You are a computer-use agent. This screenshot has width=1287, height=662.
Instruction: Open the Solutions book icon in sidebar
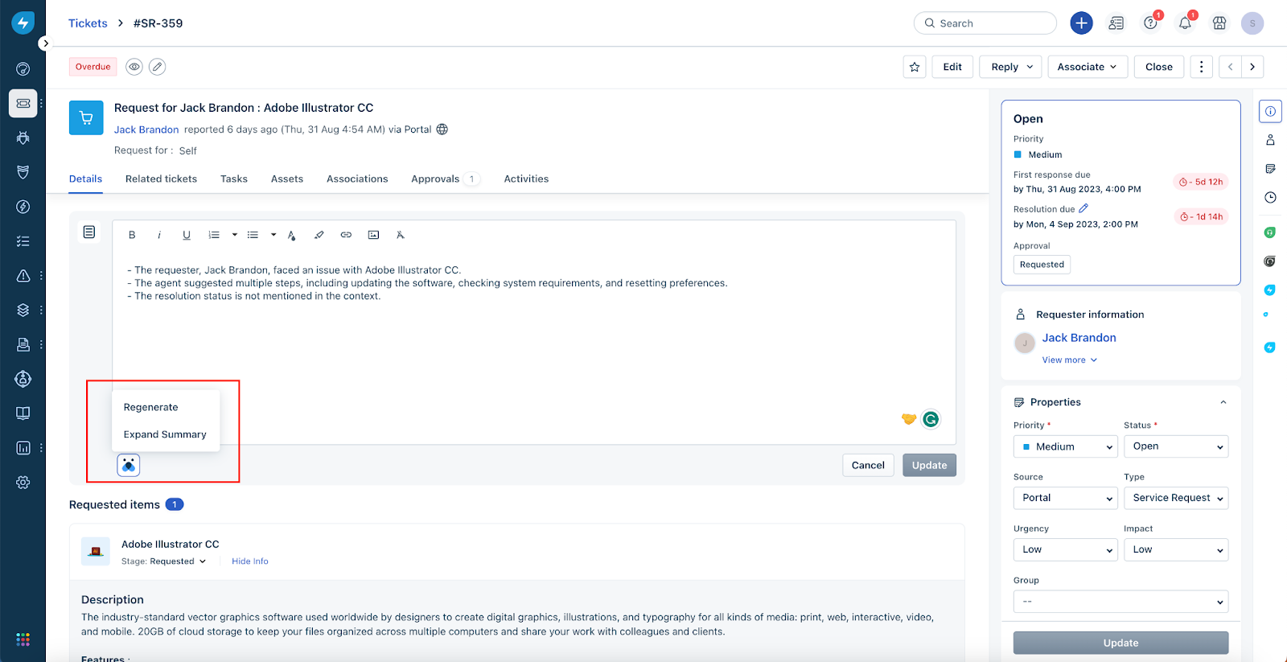(23, 413)
